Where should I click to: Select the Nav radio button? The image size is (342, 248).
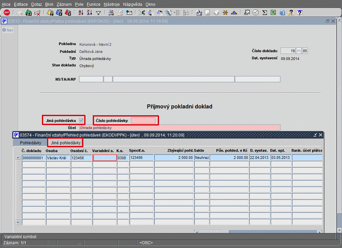[4, 30]
